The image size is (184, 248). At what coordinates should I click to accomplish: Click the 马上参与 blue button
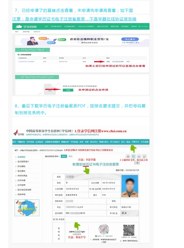coord(130,39)
